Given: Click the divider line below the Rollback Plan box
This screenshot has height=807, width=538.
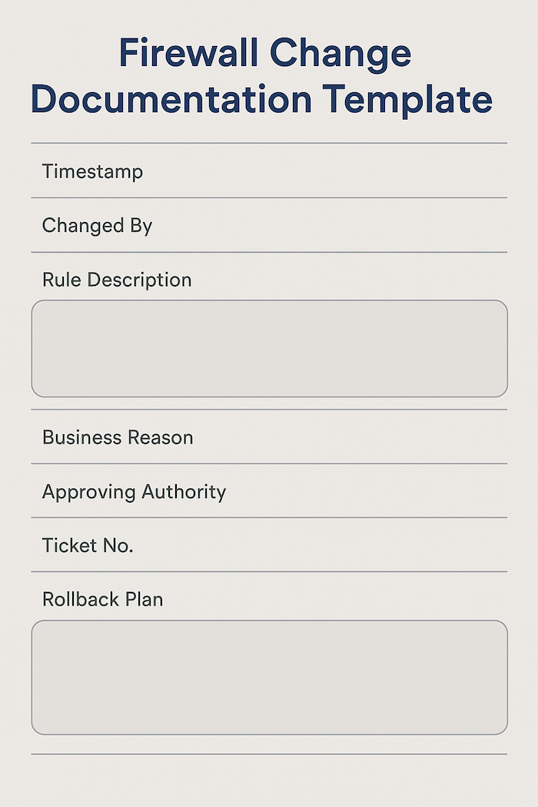Looking at the screenshot, I should tap(269, 754).
